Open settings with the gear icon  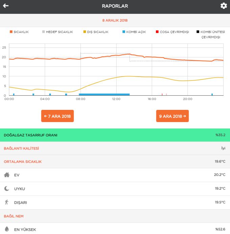pos(224,6)
